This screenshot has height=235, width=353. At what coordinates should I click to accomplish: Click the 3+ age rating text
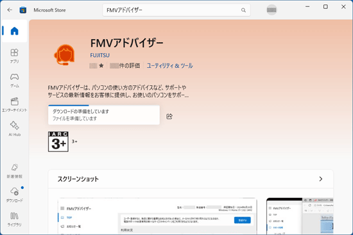[74, 142]
